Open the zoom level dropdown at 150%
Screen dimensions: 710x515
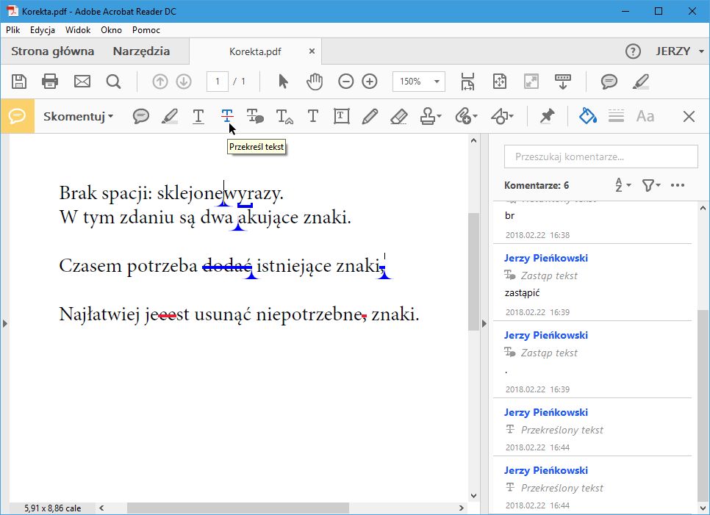(419, 82)
